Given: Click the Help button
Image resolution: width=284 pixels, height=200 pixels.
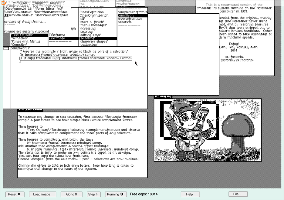Looking at the screenshot, I should tap(190, 194).
